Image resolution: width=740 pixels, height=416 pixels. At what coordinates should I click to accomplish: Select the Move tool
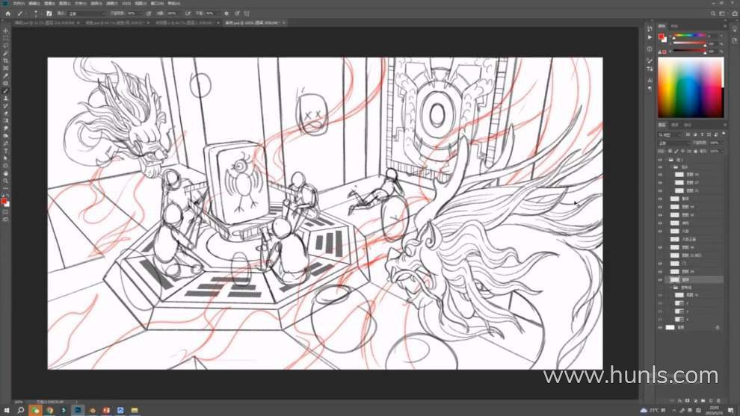point(6,31)
